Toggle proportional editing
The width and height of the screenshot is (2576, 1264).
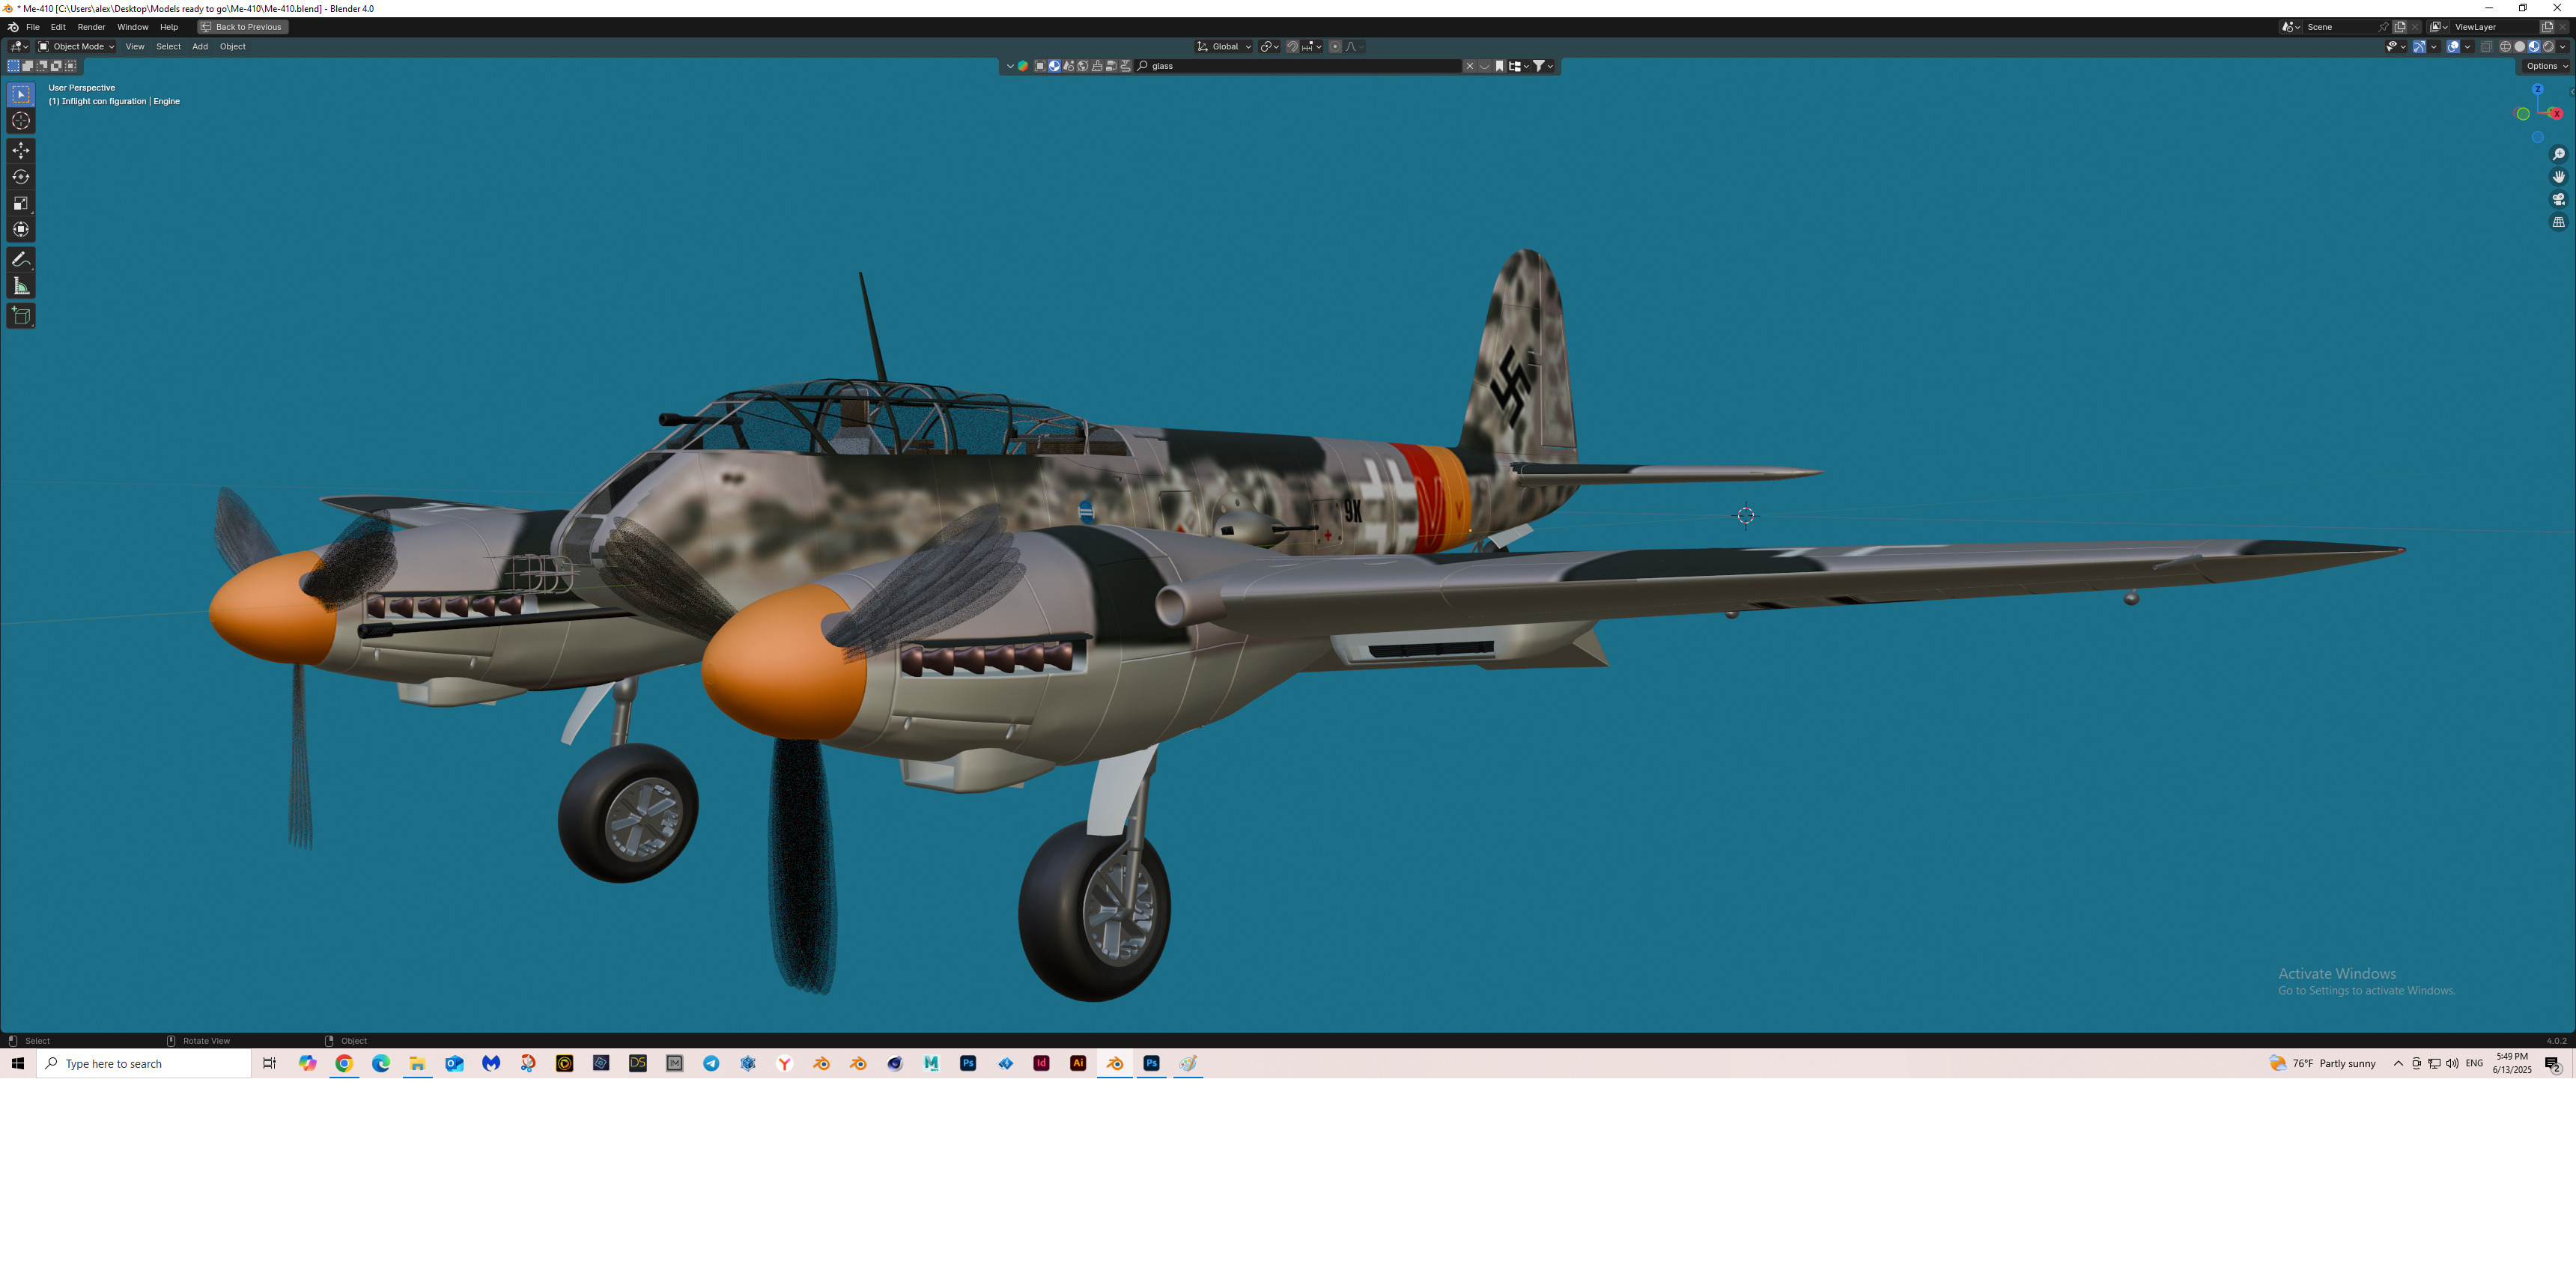click(x=1335, y=46)
